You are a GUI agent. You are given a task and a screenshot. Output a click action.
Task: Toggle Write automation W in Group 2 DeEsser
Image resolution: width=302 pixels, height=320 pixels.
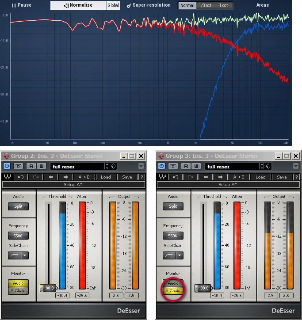42,166
